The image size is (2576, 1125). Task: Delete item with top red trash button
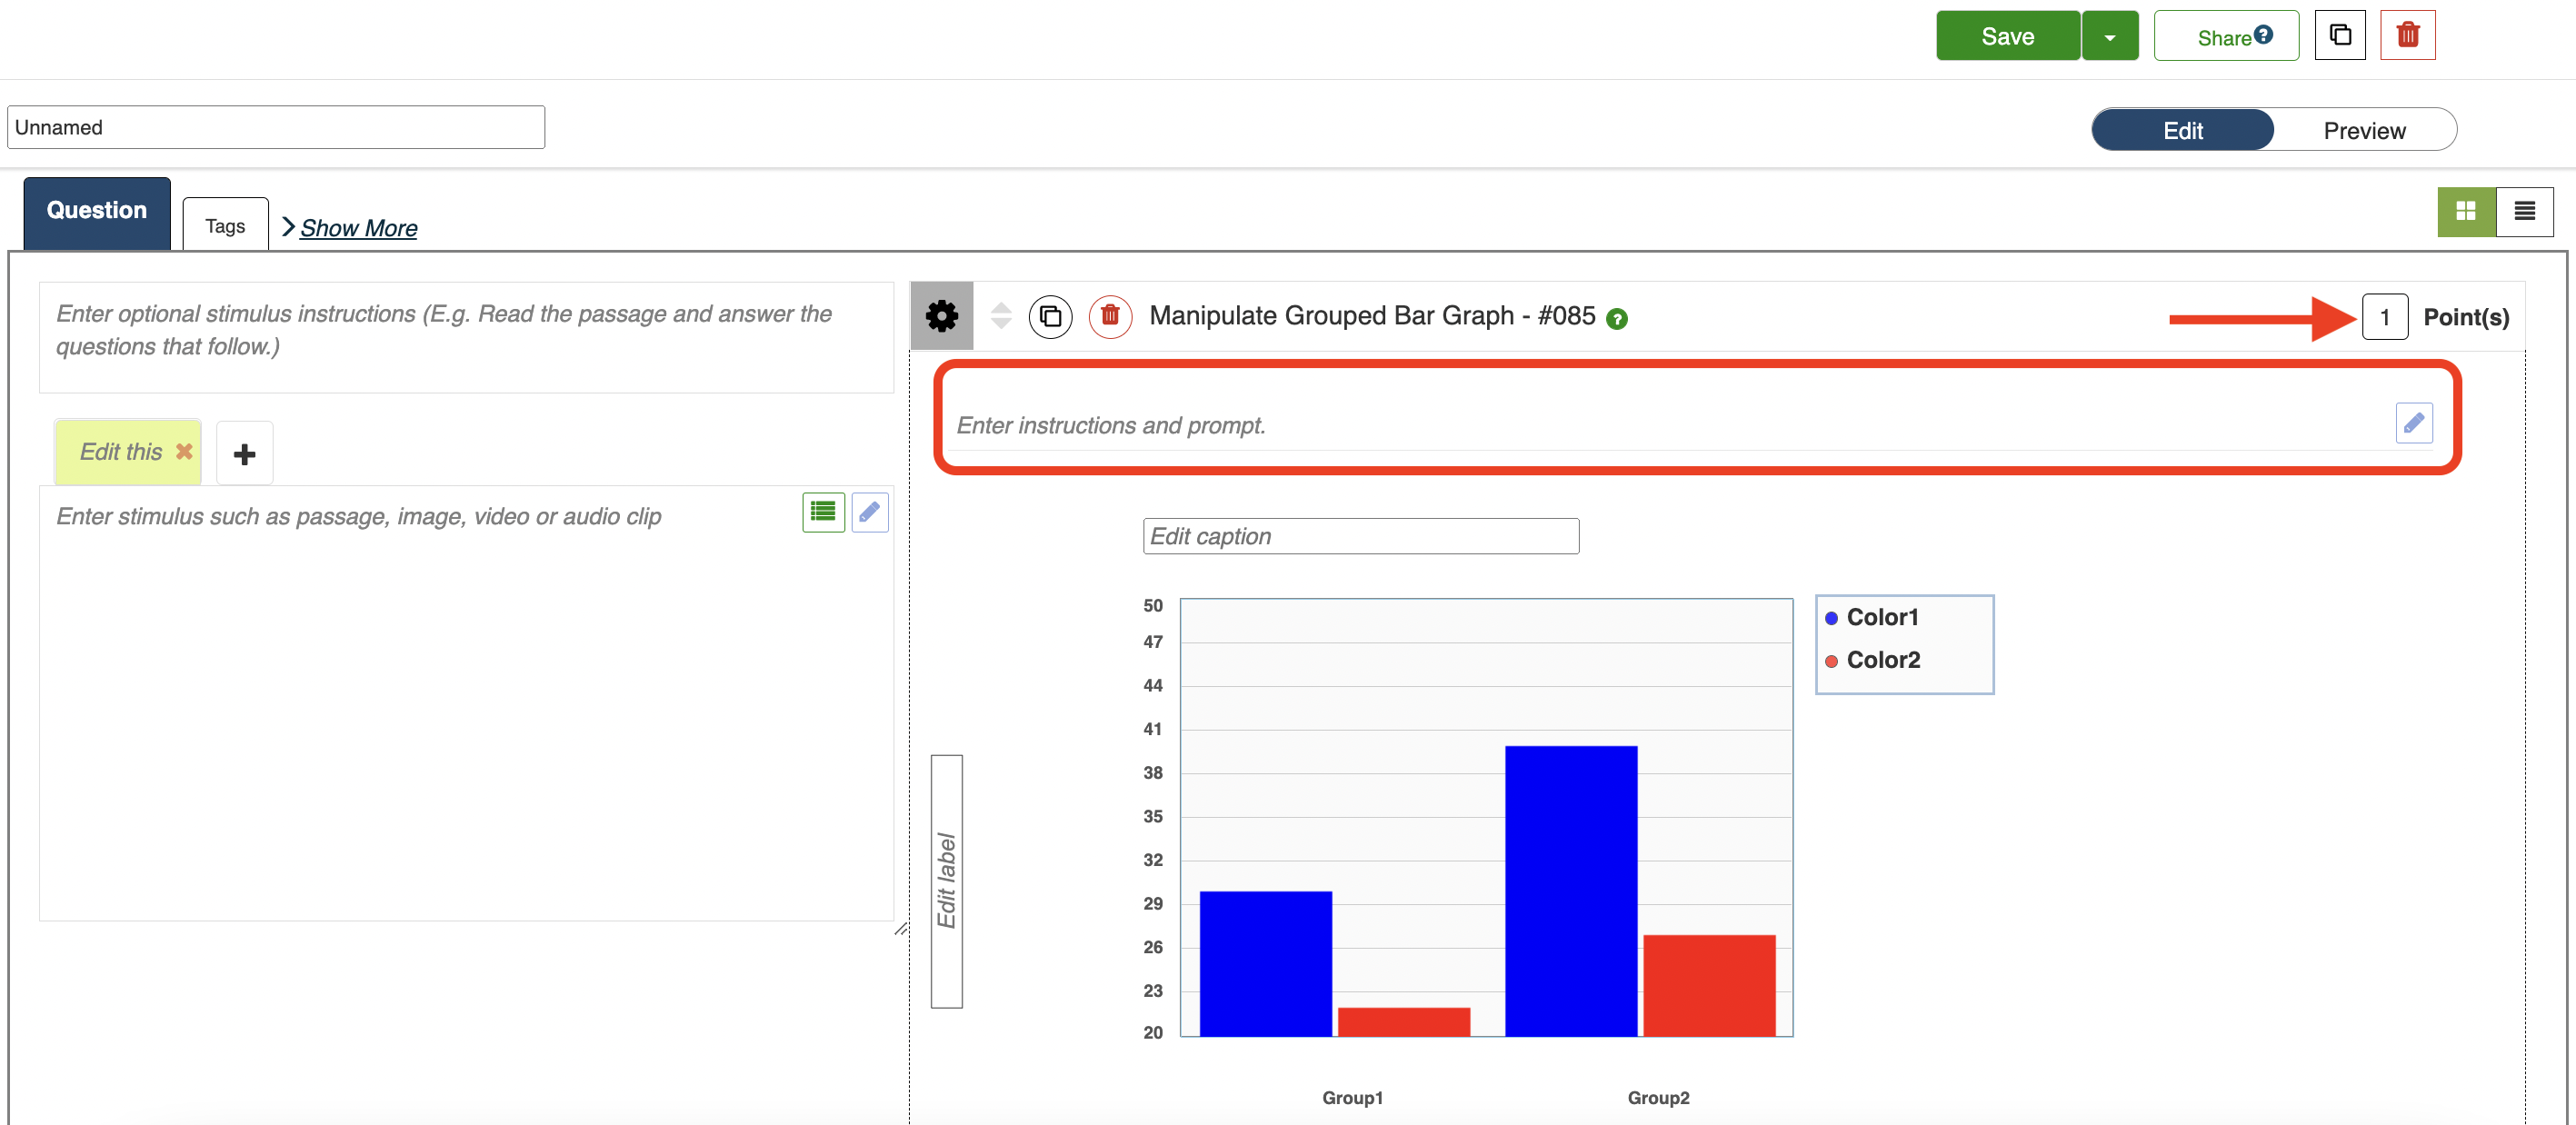click(2406, 36)
